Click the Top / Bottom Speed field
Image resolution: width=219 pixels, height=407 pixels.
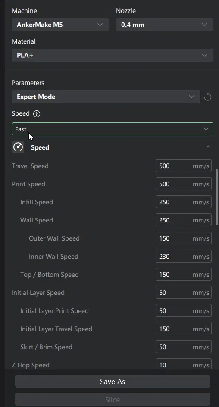[x=184, y=274]
